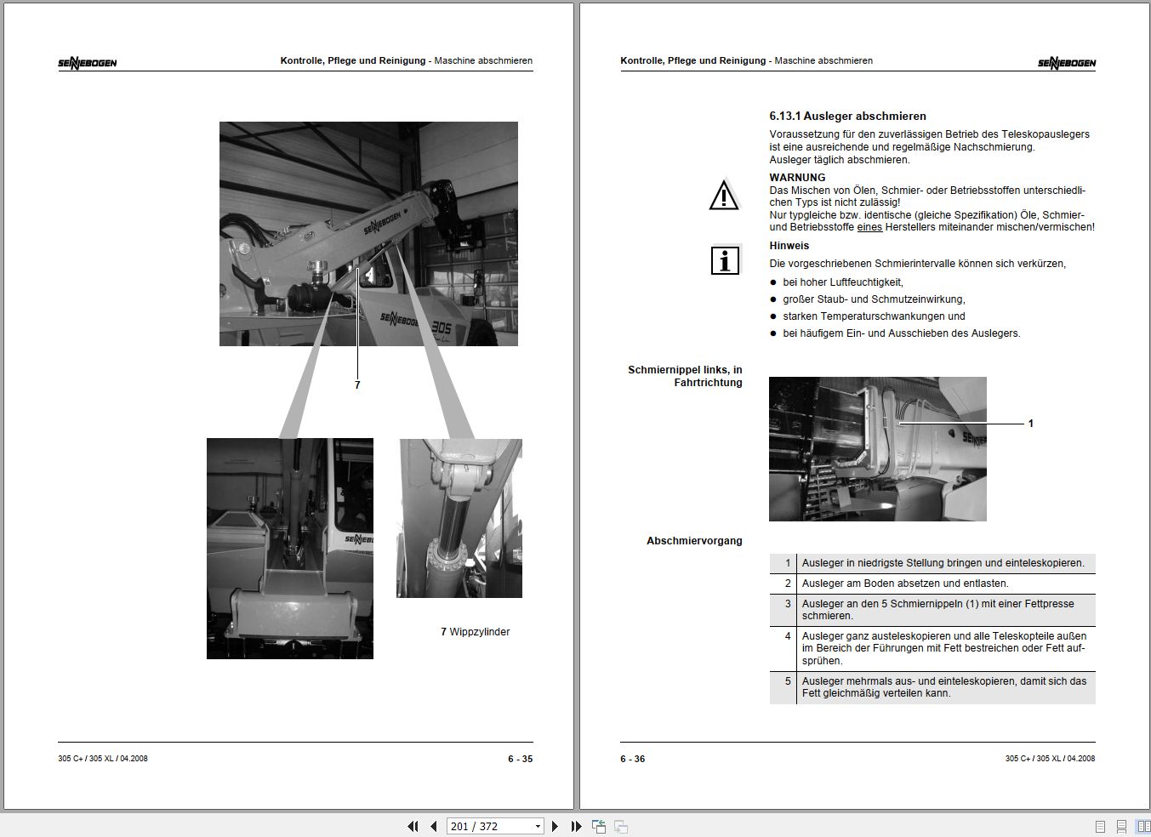Click the right page header 'Kontrolle, Pflege und Reinigung'

click(693, 60)
